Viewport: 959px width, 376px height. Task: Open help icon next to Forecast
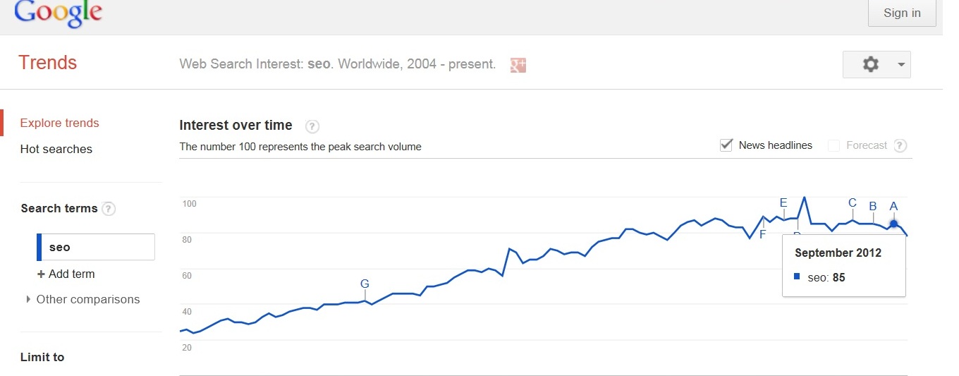click(x=900, y=146)
